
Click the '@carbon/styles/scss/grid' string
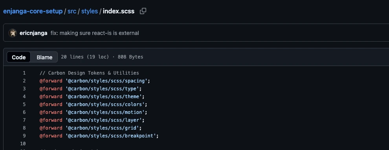[x=103, y=128]
